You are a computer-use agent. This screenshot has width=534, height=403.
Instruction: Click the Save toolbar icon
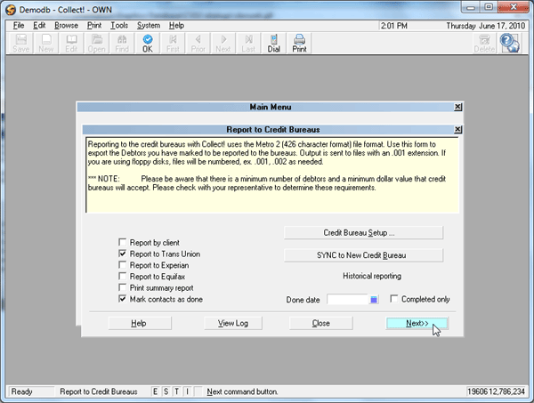[21, 44]
